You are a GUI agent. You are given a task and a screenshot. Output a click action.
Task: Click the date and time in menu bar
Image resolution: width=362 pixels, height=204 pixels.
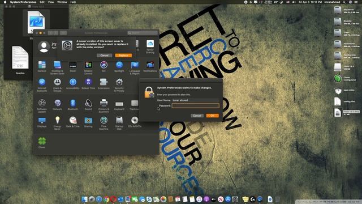(311, 2)
